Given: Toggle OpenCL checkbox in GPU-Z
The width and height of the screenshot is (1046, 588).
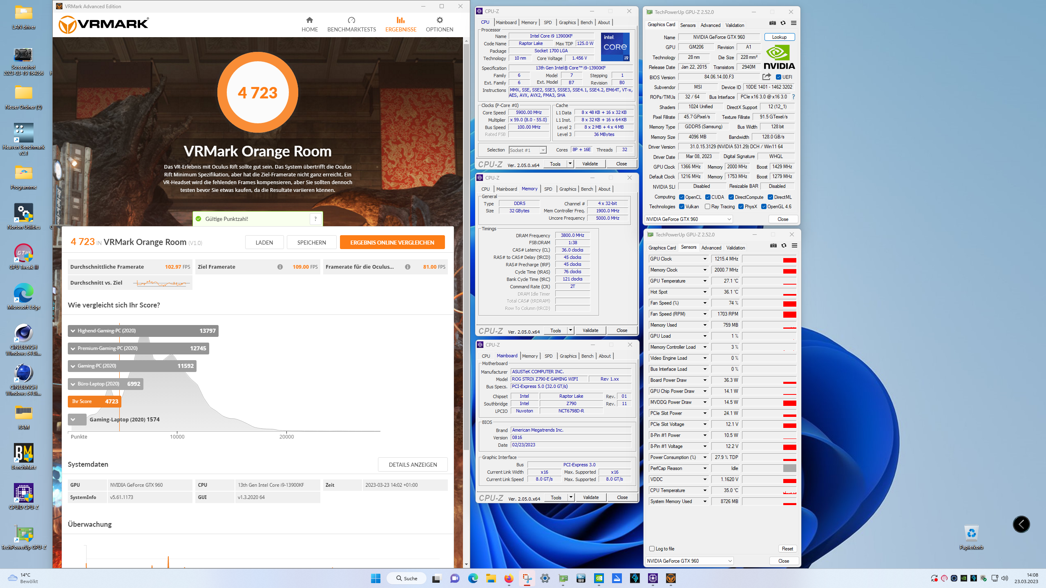Looking at the screenshot, I should tap(682, 197).
